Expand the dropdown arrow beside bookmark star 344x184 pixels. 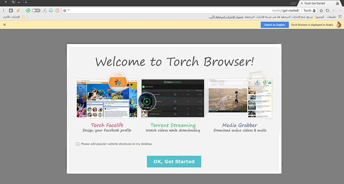point(68,10)
